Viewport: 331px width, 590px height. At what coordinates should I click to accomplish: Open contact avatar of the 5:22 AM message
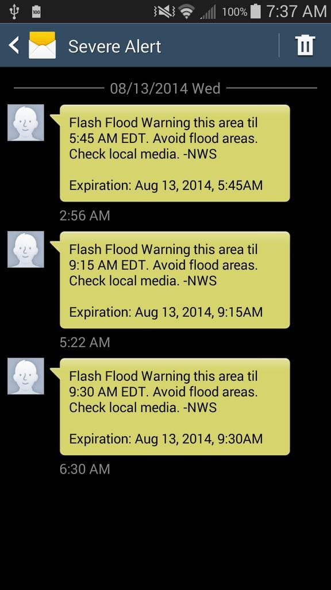point(25,249)
